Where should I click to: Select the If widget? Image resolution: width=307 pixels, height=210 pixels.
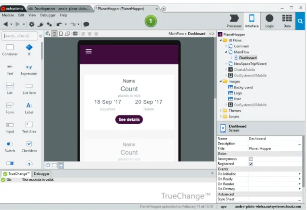(29, 50)
